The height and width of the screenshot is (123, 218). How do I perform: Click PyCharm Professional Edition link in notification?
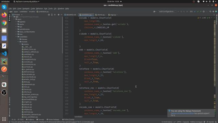tap(182, 113)
